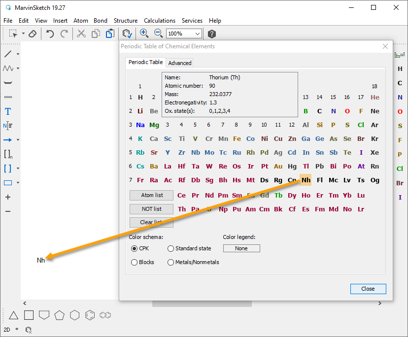The width and height of the screenshot is (408, 337).
Task: Insert the naphthalene fused-ring template
Action: click(105, 315)
